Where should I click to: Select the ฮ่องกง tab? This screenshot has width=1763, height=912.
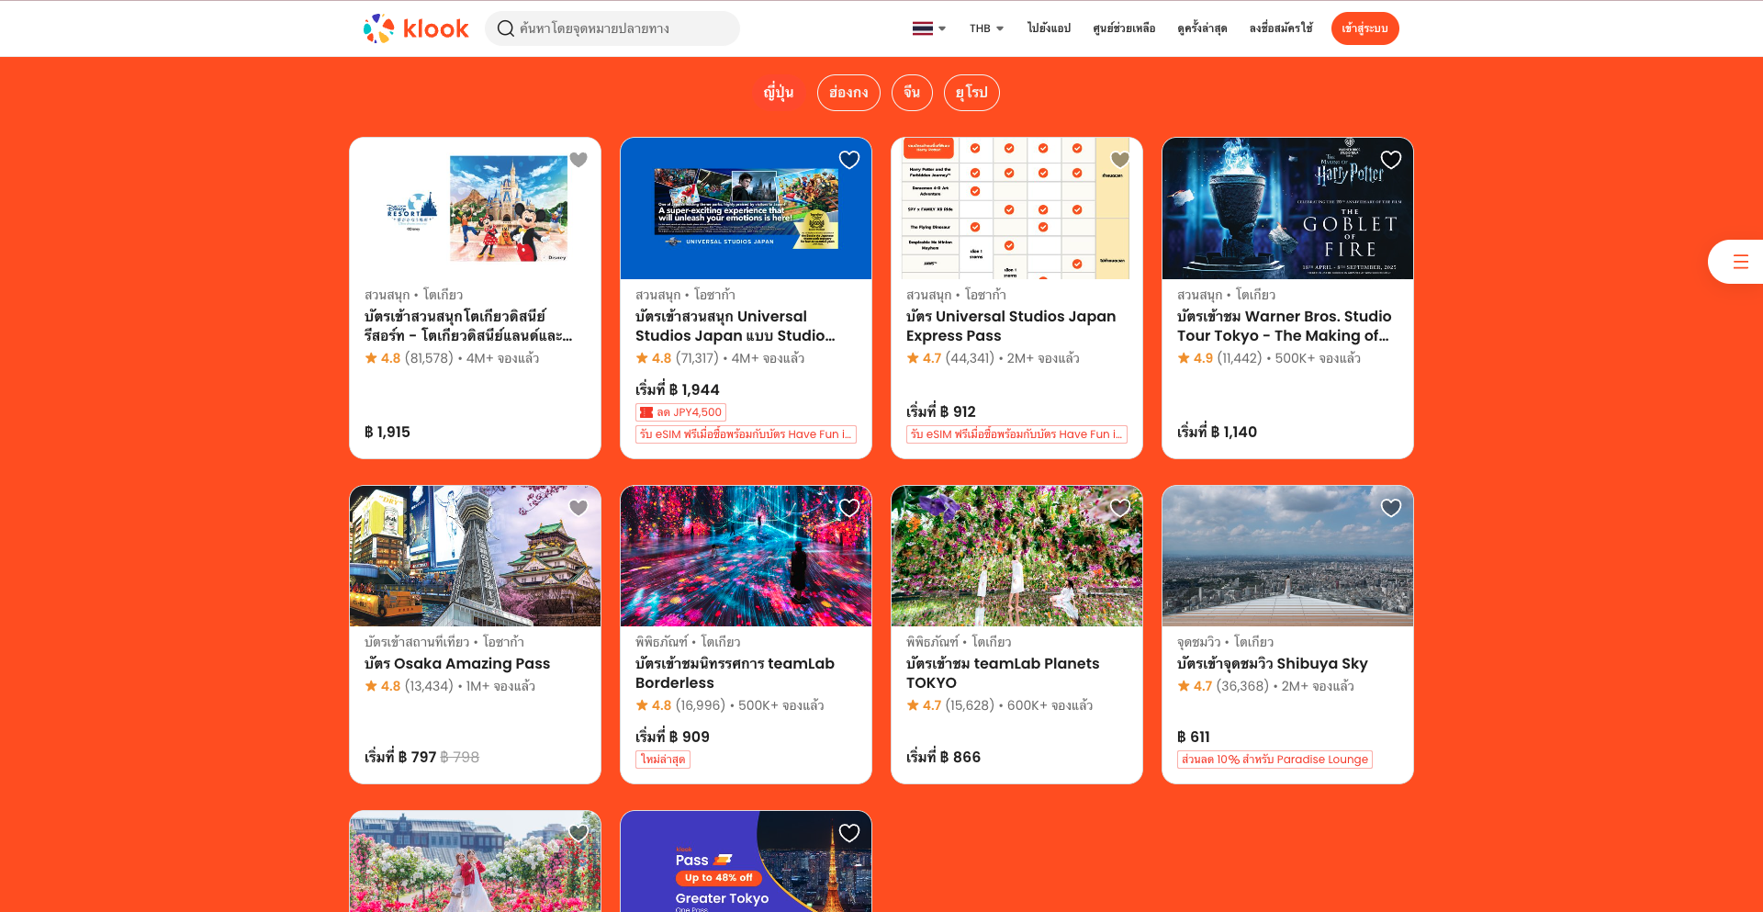[848, 93]
